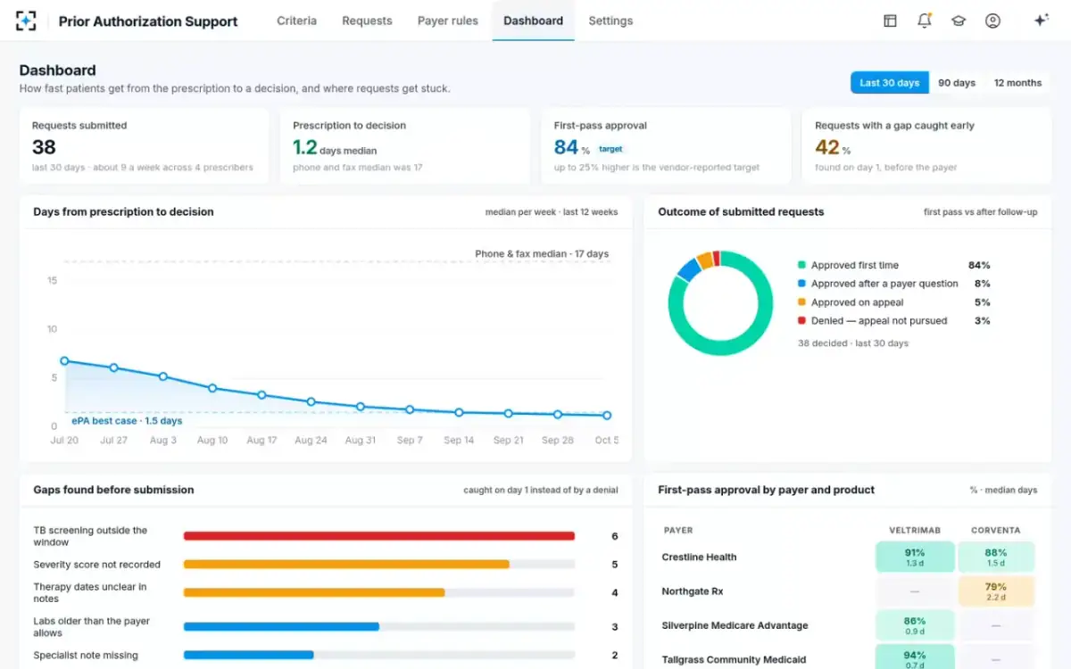Click the Approved after a payer question marker

pos(801,284)
